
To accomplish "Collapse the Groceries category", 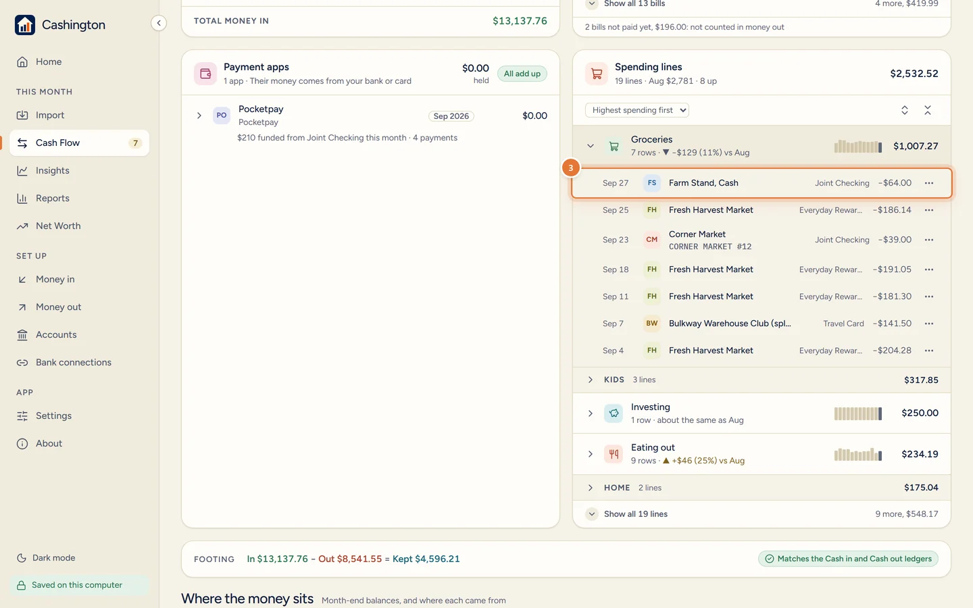I will [x=591, y=146].
